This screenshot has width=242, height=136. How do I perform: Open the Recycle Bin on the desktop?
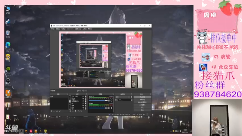point(8,34)
